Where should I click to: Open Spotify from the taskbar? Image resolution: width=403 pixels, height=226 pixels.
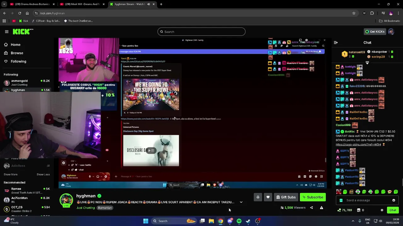pos(239,221)
